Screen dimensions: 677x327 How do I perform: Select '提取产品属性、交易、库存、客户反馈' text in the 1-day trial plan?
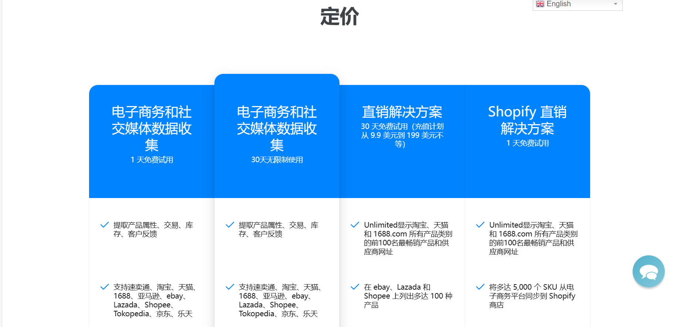pos(153,229)
